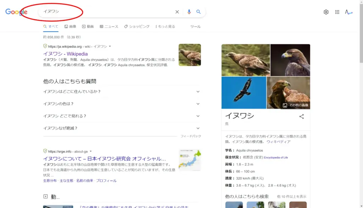
Task: Click the shield icon beside srge.info
Action: pos(45,151)
